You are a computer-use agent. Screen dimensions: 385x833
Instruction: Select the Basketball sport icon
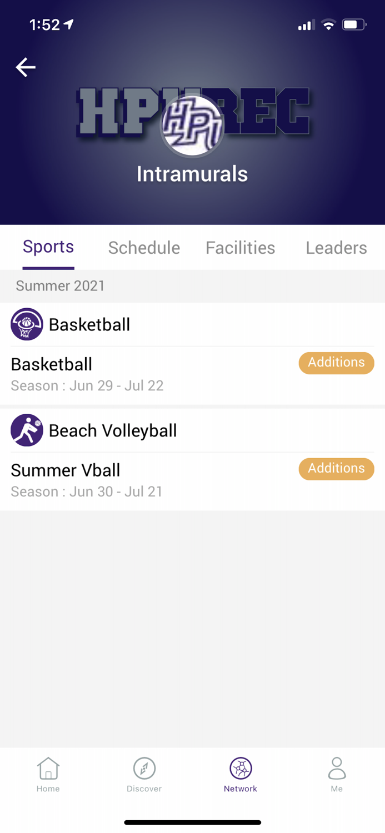(x=27, y=324)
